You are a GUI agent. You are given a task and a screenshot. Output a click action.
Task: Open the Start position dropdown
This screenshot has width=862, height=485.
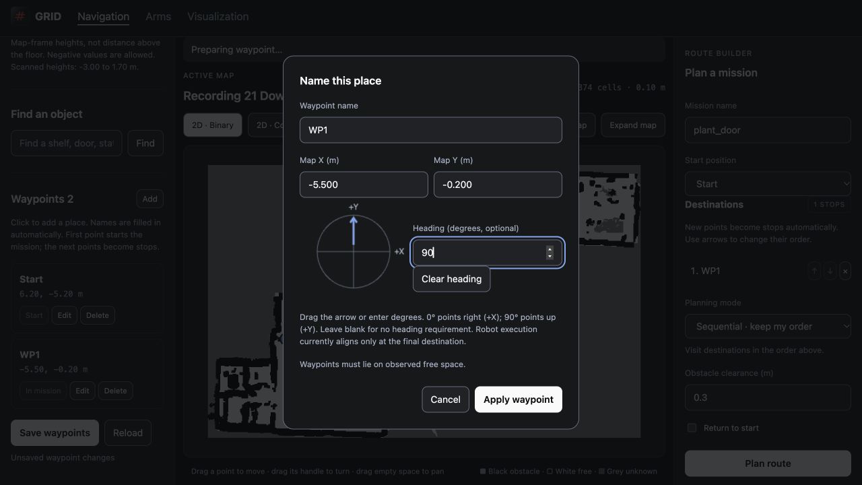pyautogui.click(x=768, y=184)
